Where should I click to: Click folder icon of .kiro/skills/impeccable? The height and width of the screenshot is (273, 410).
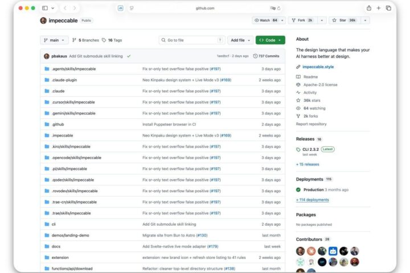click(x=47, y=147)
